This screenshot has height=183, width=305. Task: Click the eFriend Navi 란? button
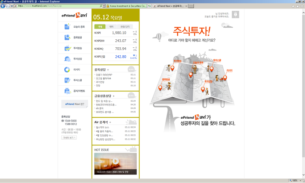pyautogui.click(x=75, y=104)
